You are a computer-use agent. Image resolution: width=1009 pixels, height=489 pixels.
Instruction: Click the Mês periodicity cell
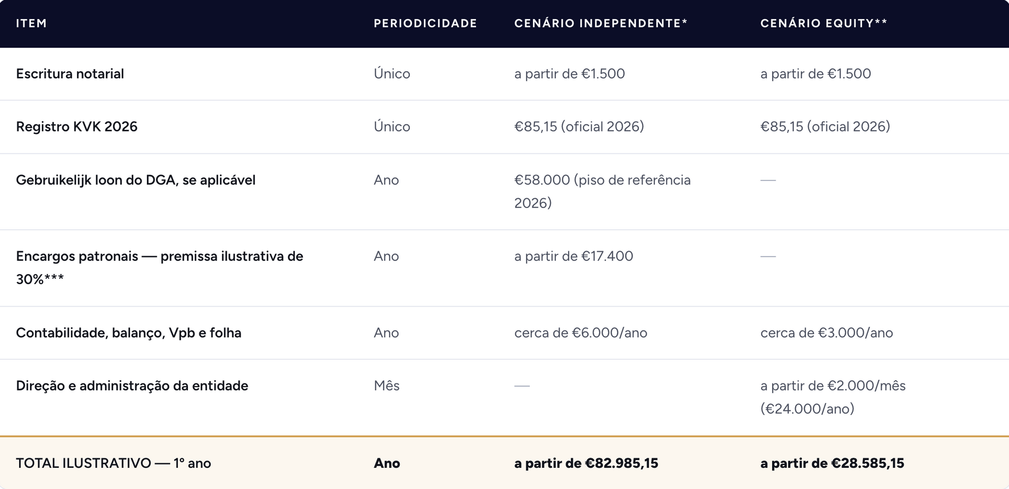pyautogui.click(x=387, y=386)
